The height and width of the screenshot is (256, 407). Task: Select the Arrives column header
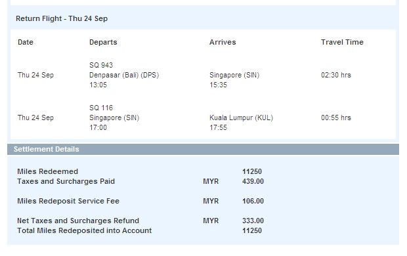coord(223,42)
